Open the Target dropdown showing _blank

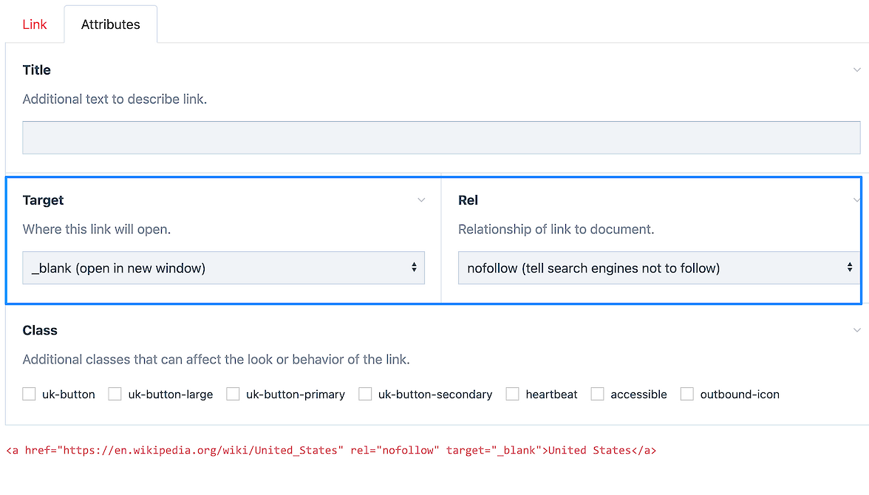pos(223,268)
